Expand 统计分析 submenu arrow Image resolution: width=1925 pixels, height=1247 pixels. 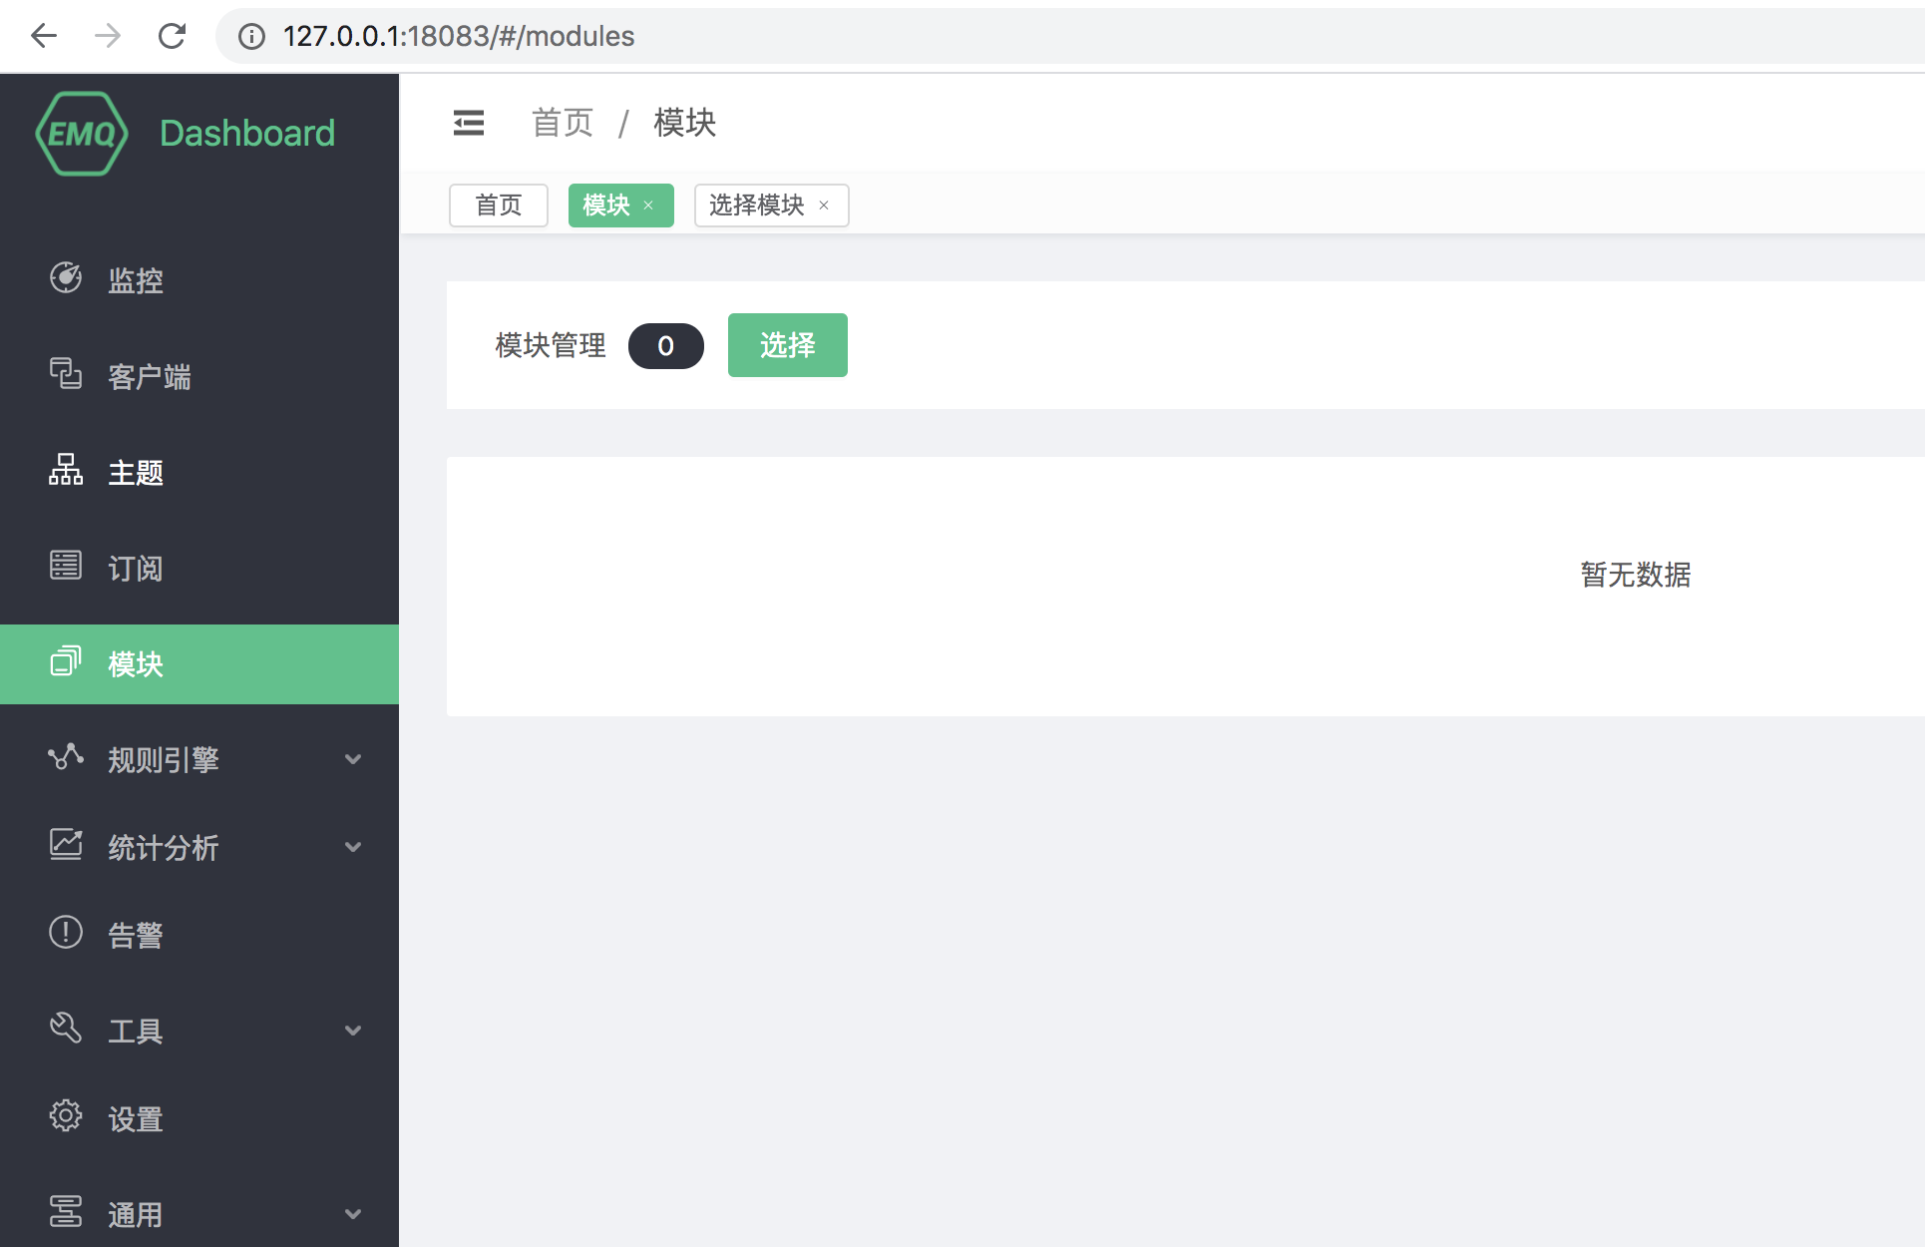[x=353, y=847]
